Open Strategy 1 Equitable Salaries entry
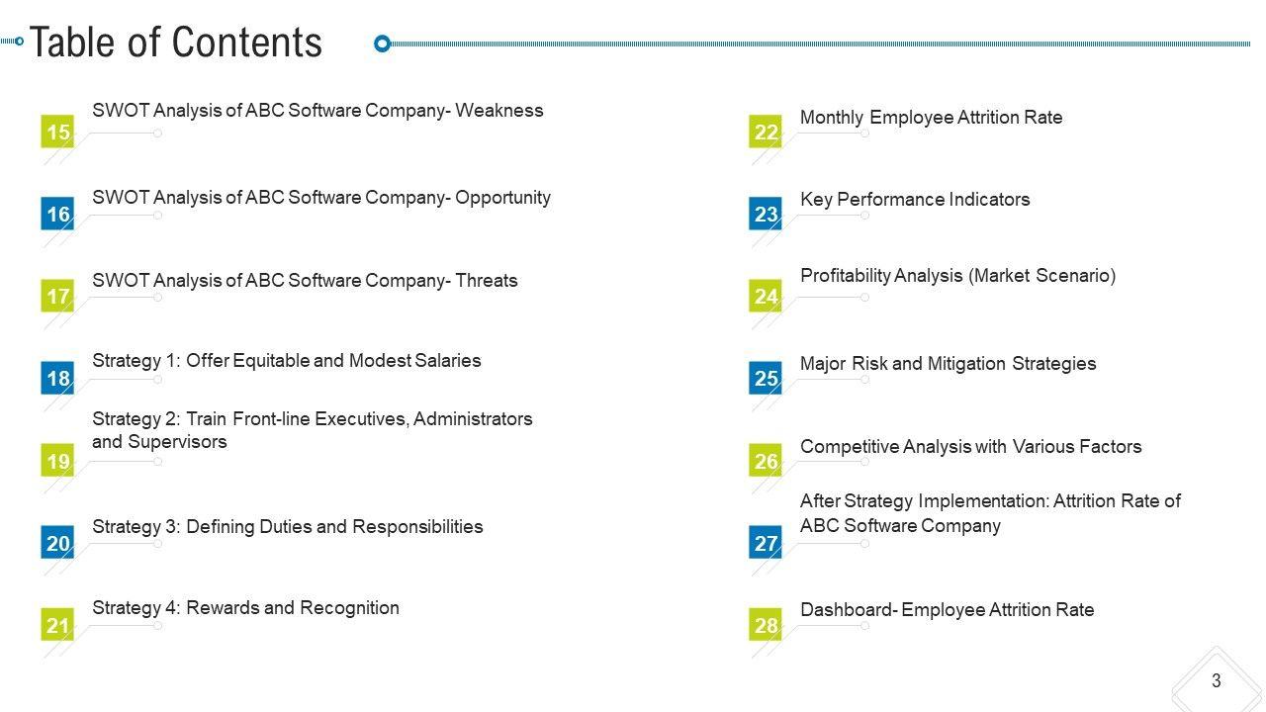 (287, 361)
